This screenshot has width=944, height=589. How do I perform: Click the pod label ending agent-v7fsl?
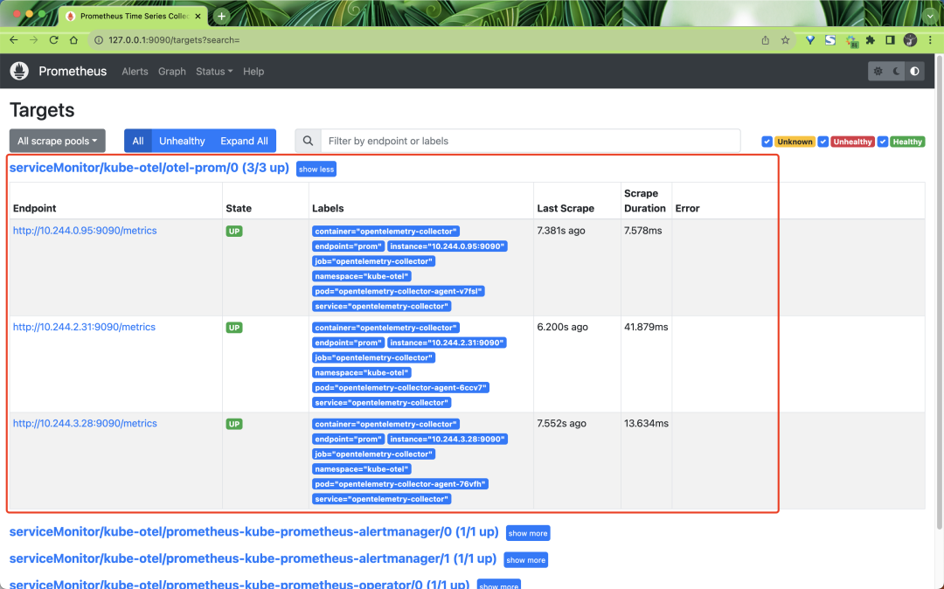coord(398,291)
